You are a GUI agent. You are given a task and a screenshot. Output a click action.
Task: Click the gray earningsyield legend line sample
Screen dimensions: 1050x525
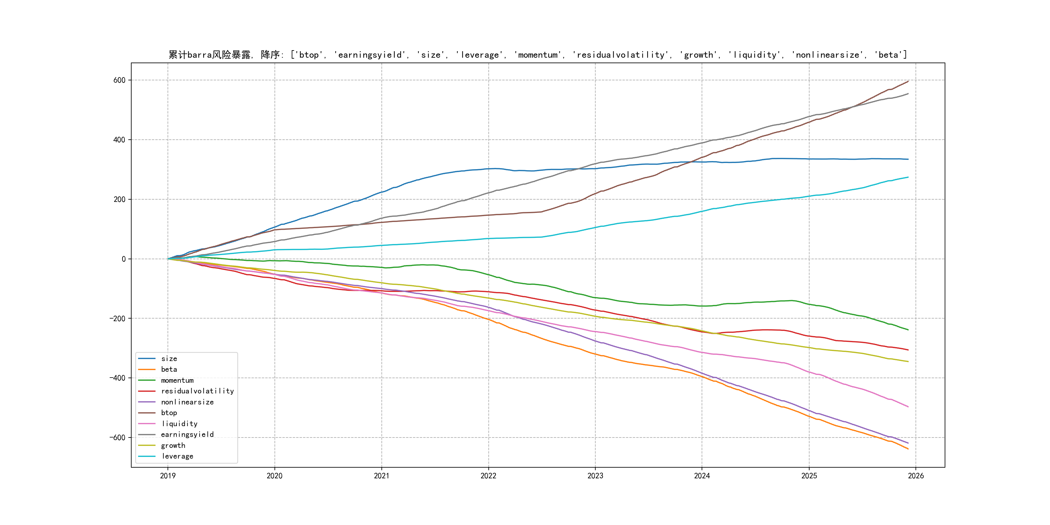[147, 435]
